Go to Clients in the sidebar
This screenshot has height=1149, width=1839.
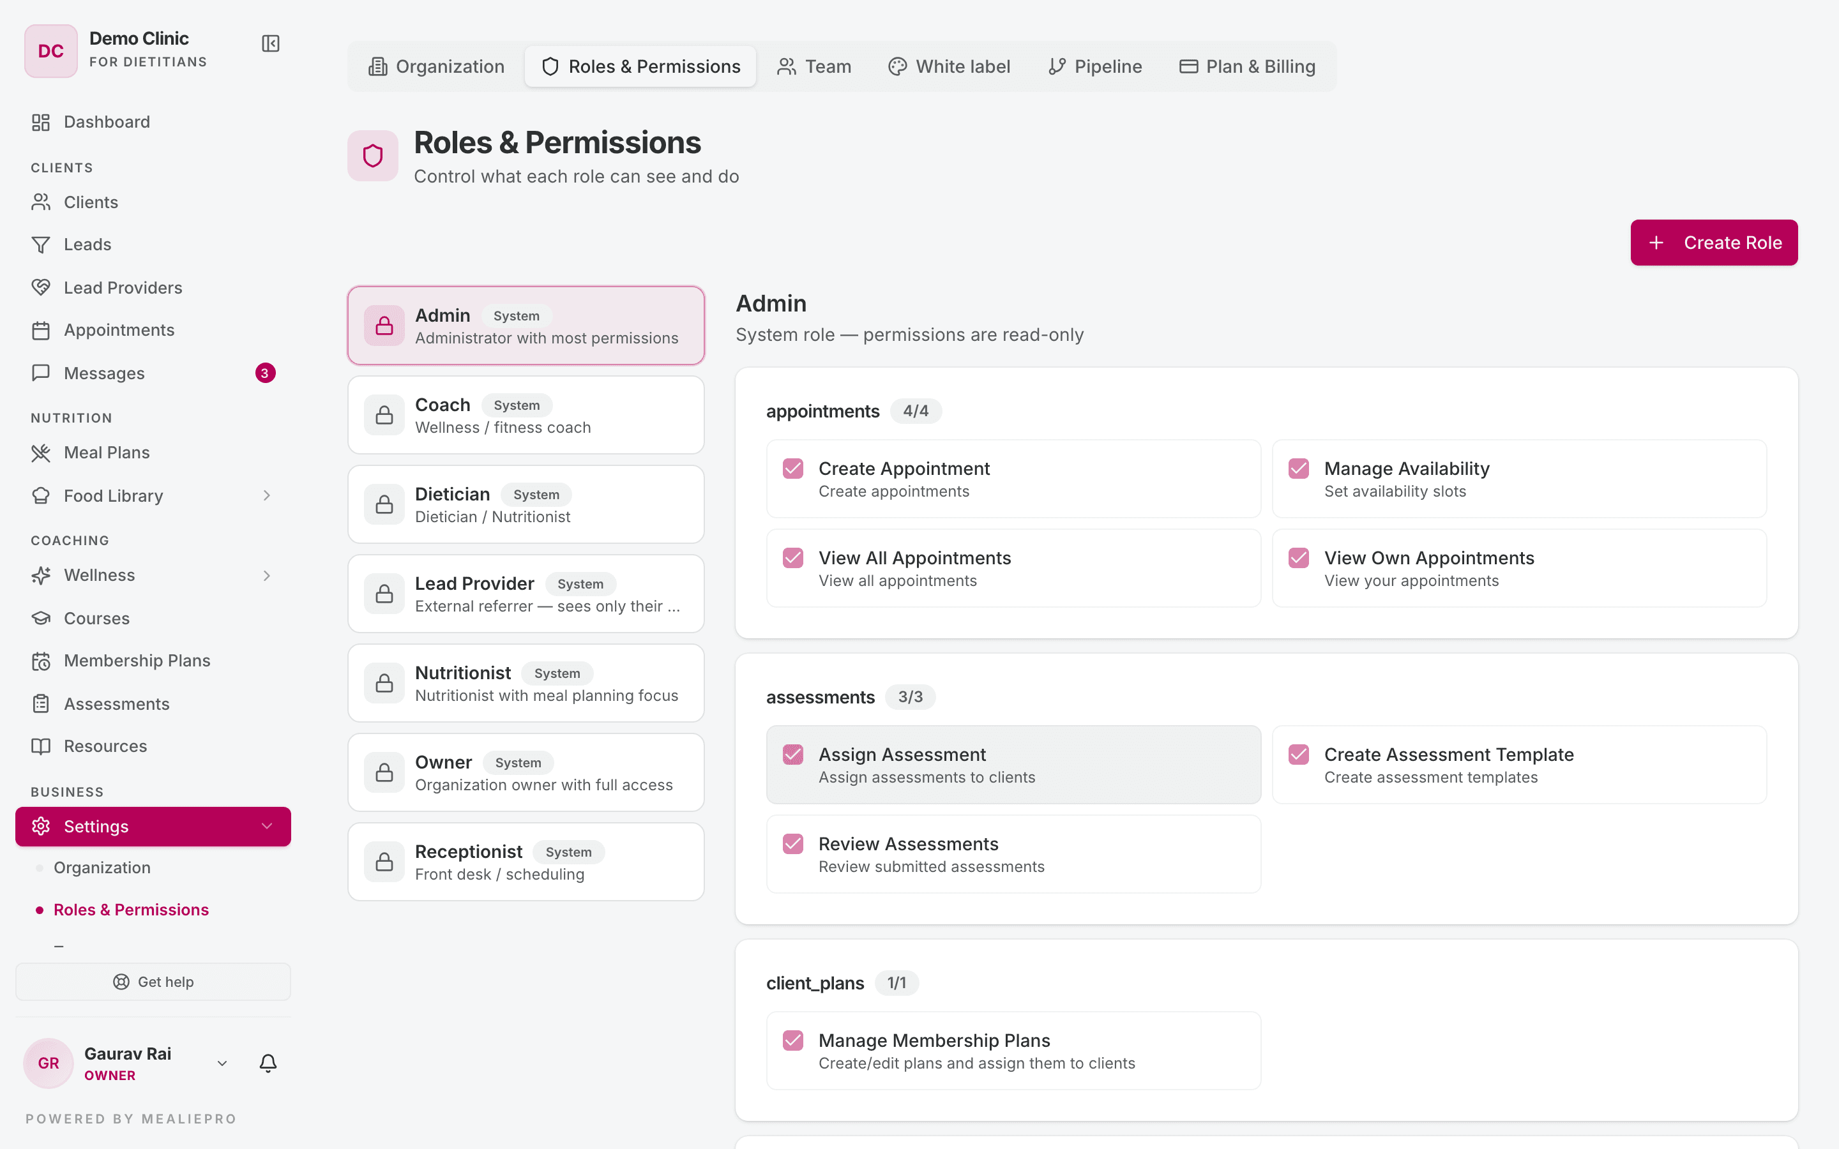click(x=153, y=202)
